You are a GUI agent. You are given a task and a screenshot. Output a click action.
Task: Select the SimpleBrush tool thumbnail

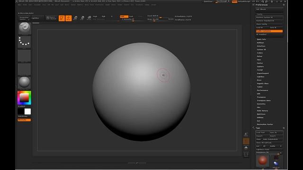click(276, 164)
